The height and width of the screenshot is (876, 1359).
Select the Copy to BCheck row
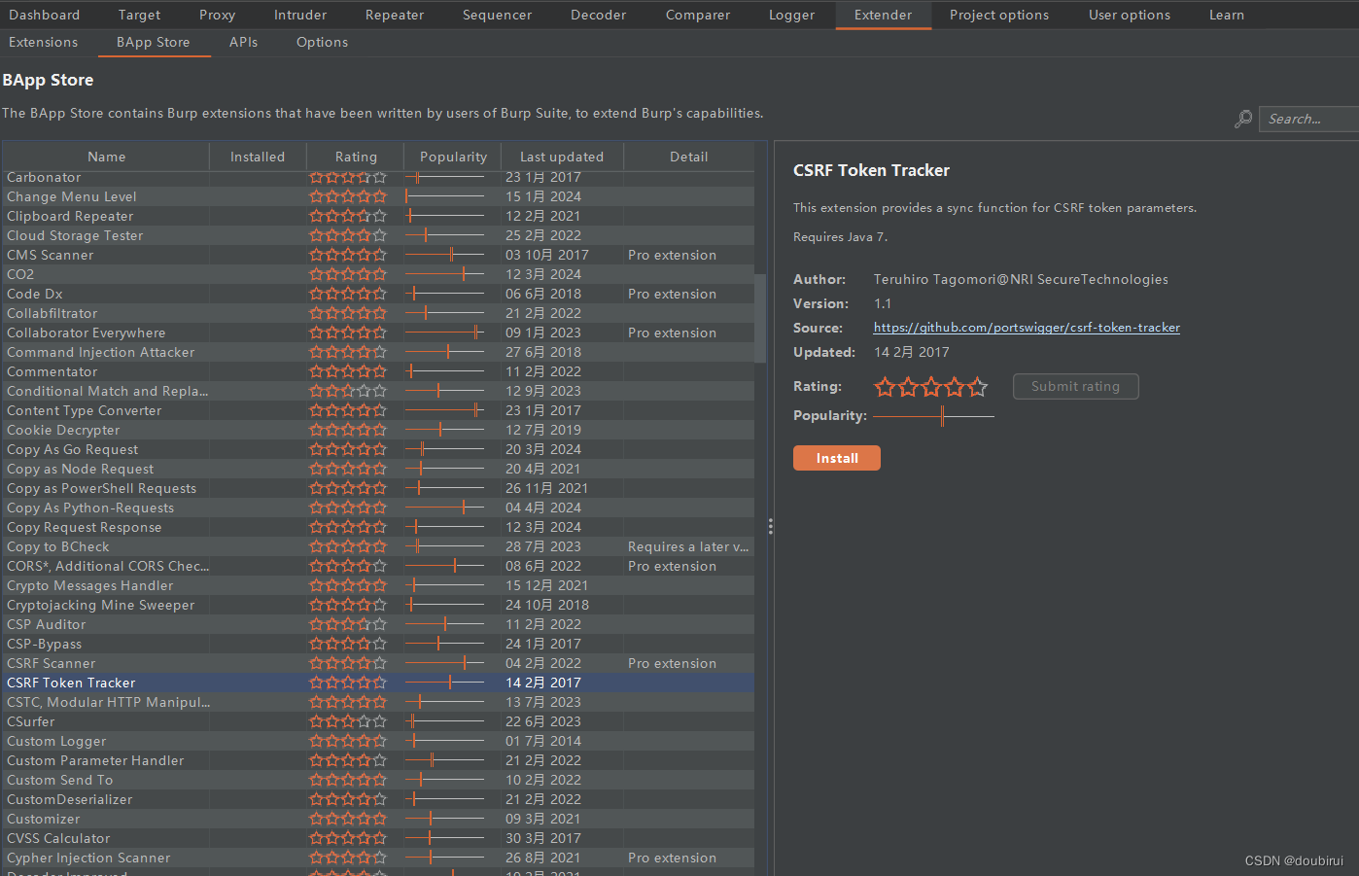(x=378, y=546)
